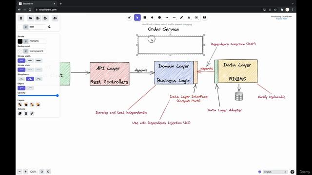
Task: Open a new browser tab
Action: click(x=60, y=3)
